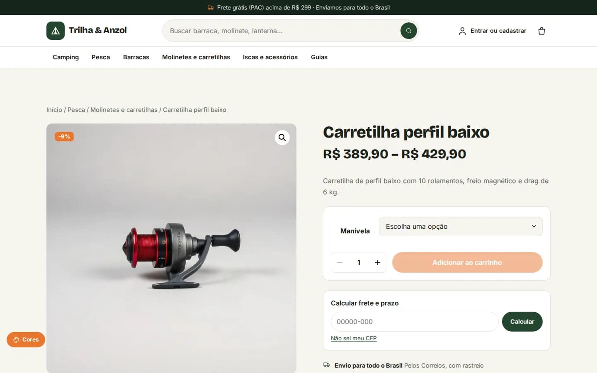Click Adicionar ao carrinho button
Viewport: 597px width, 373px height.
click(x=467, y=262)
